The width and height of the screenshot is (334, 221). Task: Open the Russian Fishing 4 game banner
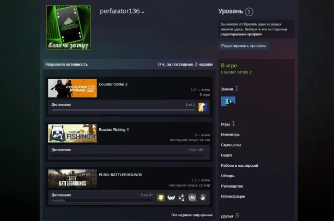pyautogui.click(x=73, y=133)
